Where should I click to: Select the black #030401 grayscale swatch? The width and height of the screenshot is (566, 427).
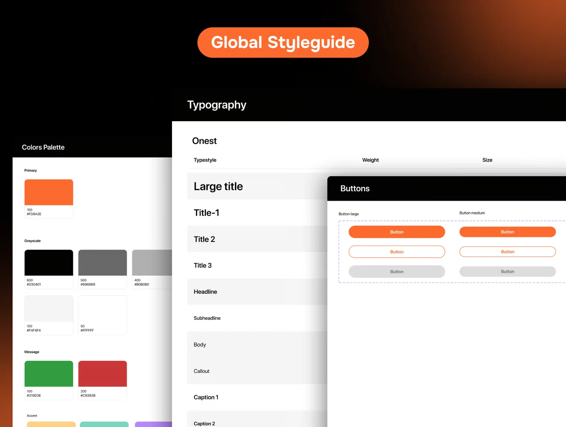click(49, 269)
